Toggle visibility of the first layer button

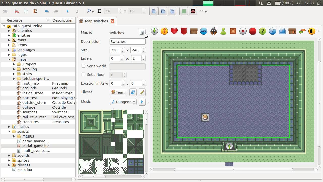[x=154, y=11]
